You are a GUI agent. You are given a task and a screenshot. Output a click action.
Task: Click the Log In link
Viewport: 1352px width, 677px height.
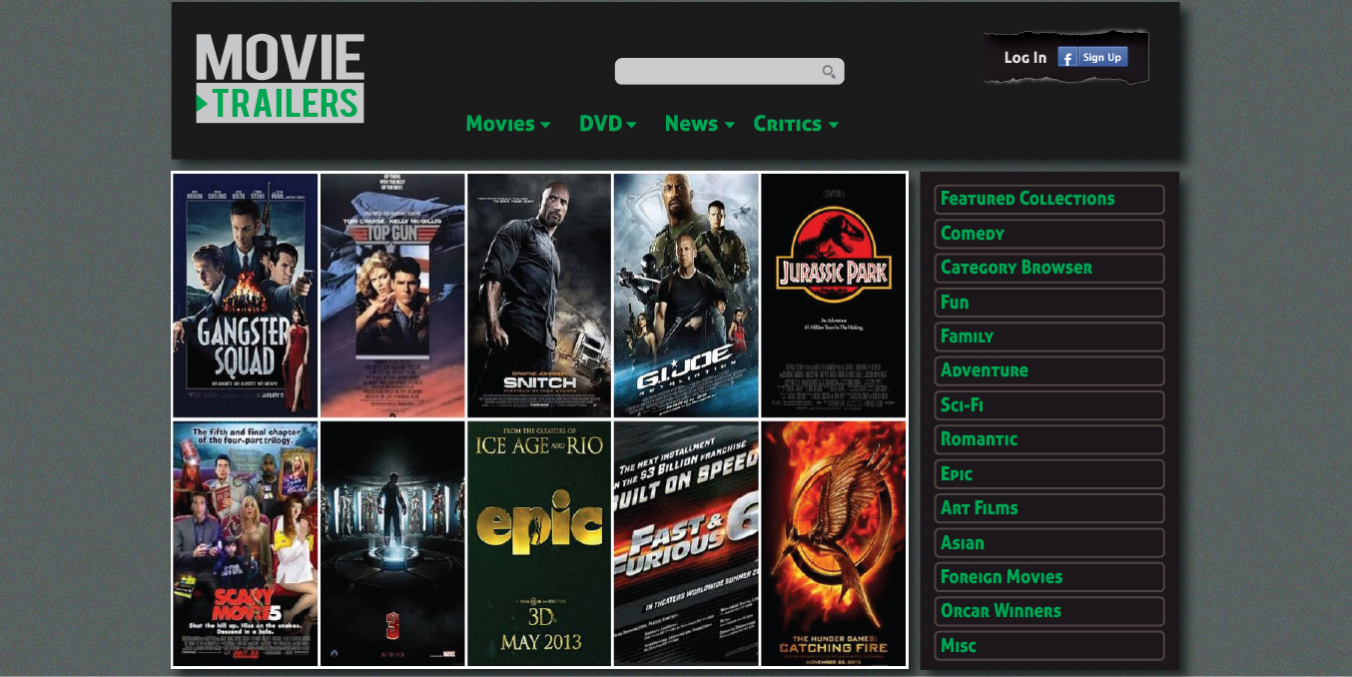[1025, 58]
